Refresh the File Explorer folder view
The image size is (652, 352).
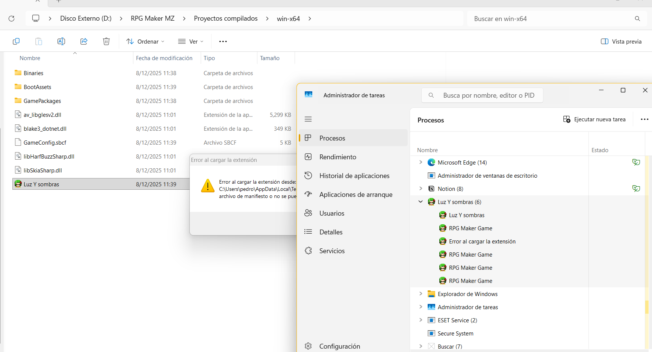point(12,18)
